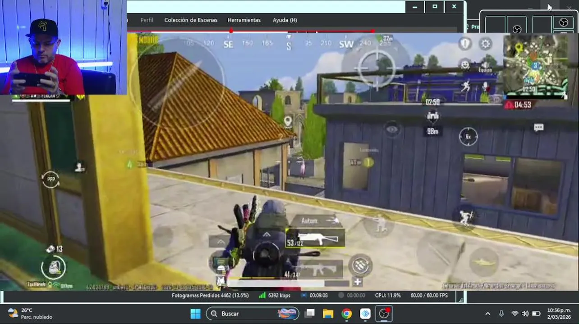The image size is (579, 324).
Task: Open the blue app icon beside Chrome
Action: point(365,314)
